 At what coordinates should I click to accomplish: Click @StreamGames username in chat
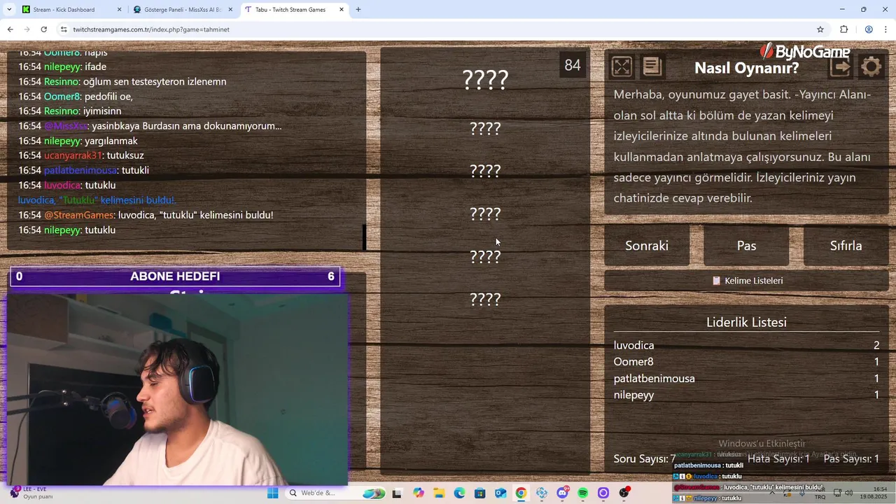coord(78,215)
